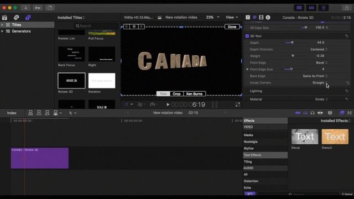Toggle the Timeline display button in toolbar
The height and width of the screenshot is (199, 354).
pyautogui.click(x=311, y=8)
